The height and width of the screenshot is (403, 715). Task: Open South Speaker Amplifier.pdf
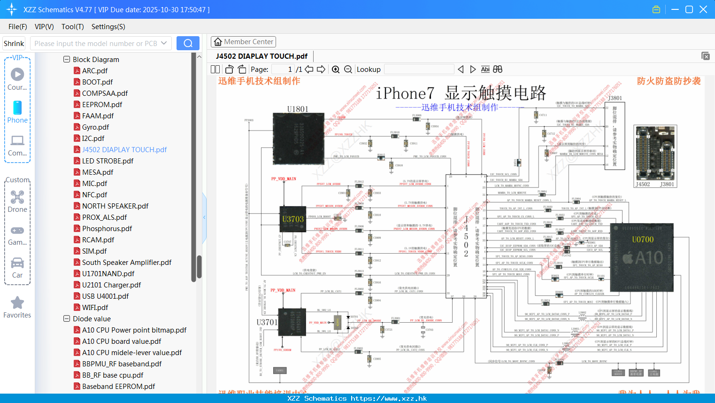tap(127, 262)
